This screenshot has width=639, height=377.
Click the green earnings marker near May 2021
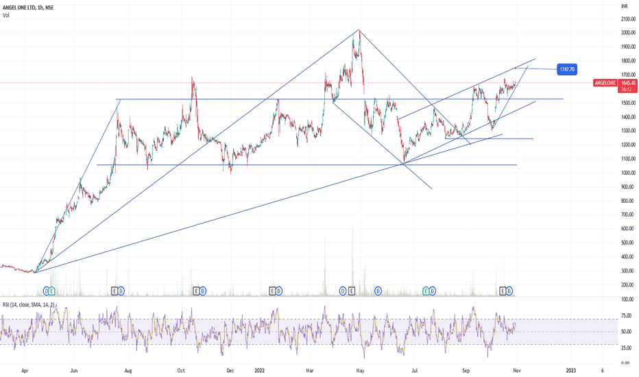[51, 291]
